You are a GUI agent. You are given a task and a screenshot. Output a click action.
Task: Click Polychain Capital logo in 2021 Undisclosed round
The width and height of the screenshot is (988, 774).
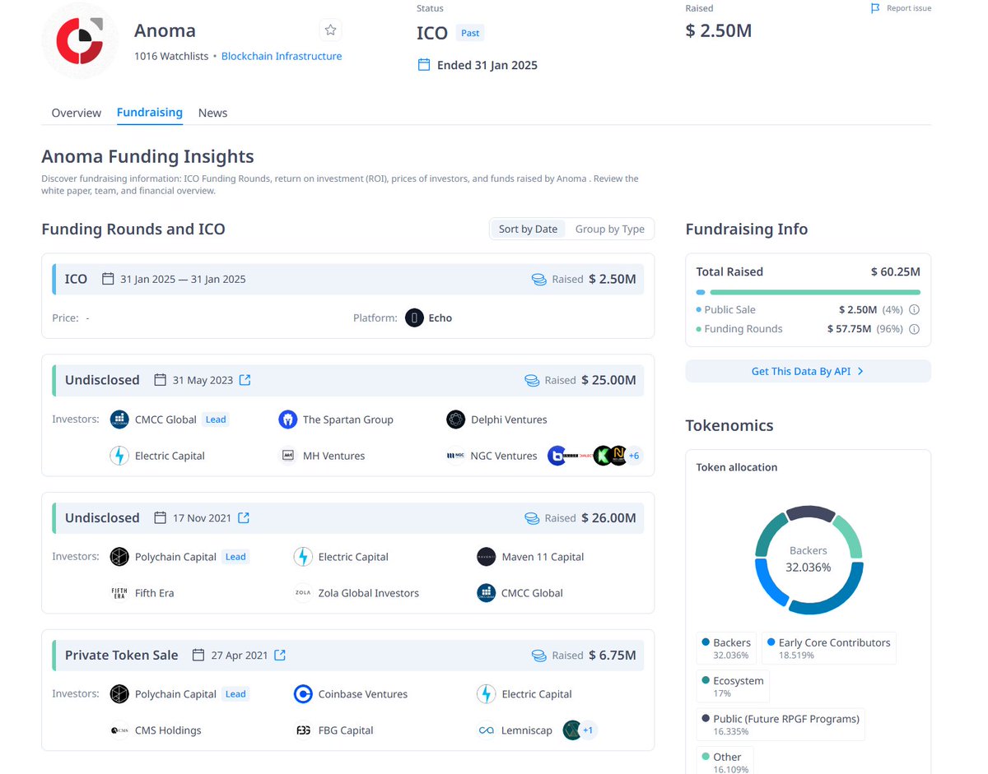tap(119, 557)
